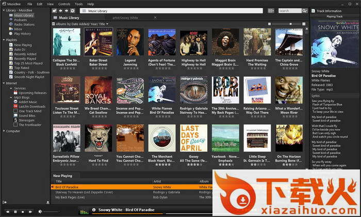Image resolution: width=361 pixels, height=217 pixels.
Task: Select the 'My Back Pages (Live)' track row
Action: tap(132, 197)
